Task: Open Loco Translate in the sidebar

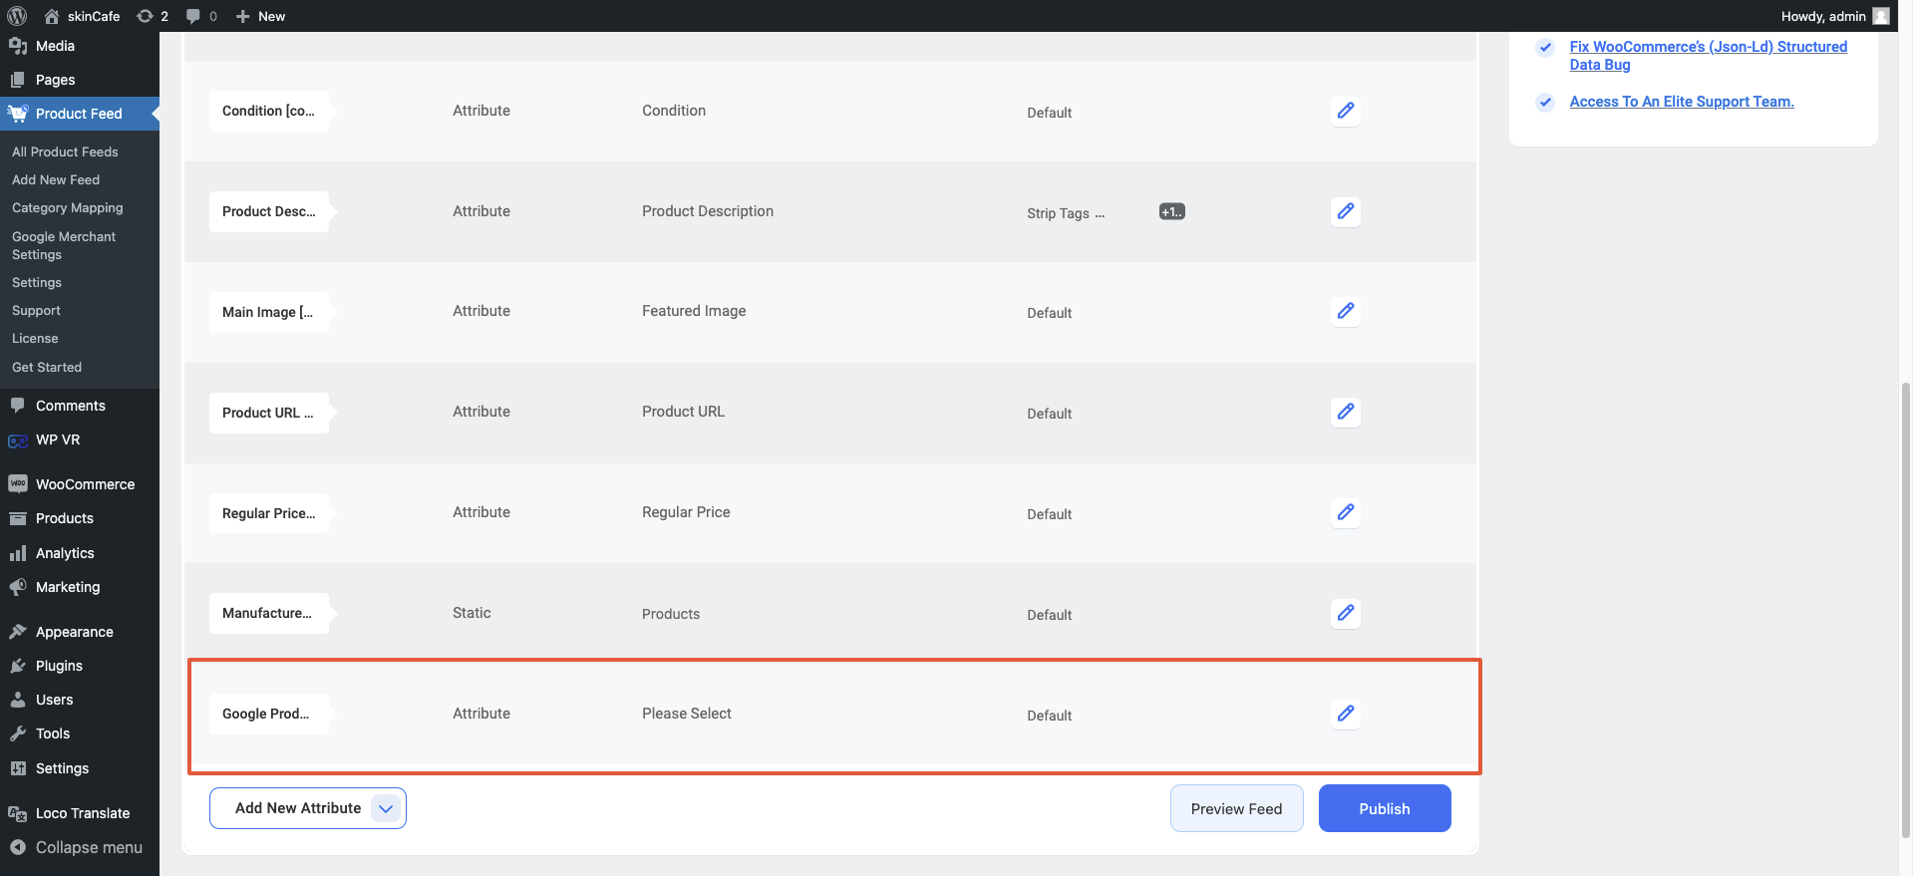Action: [x=80, y=813]
